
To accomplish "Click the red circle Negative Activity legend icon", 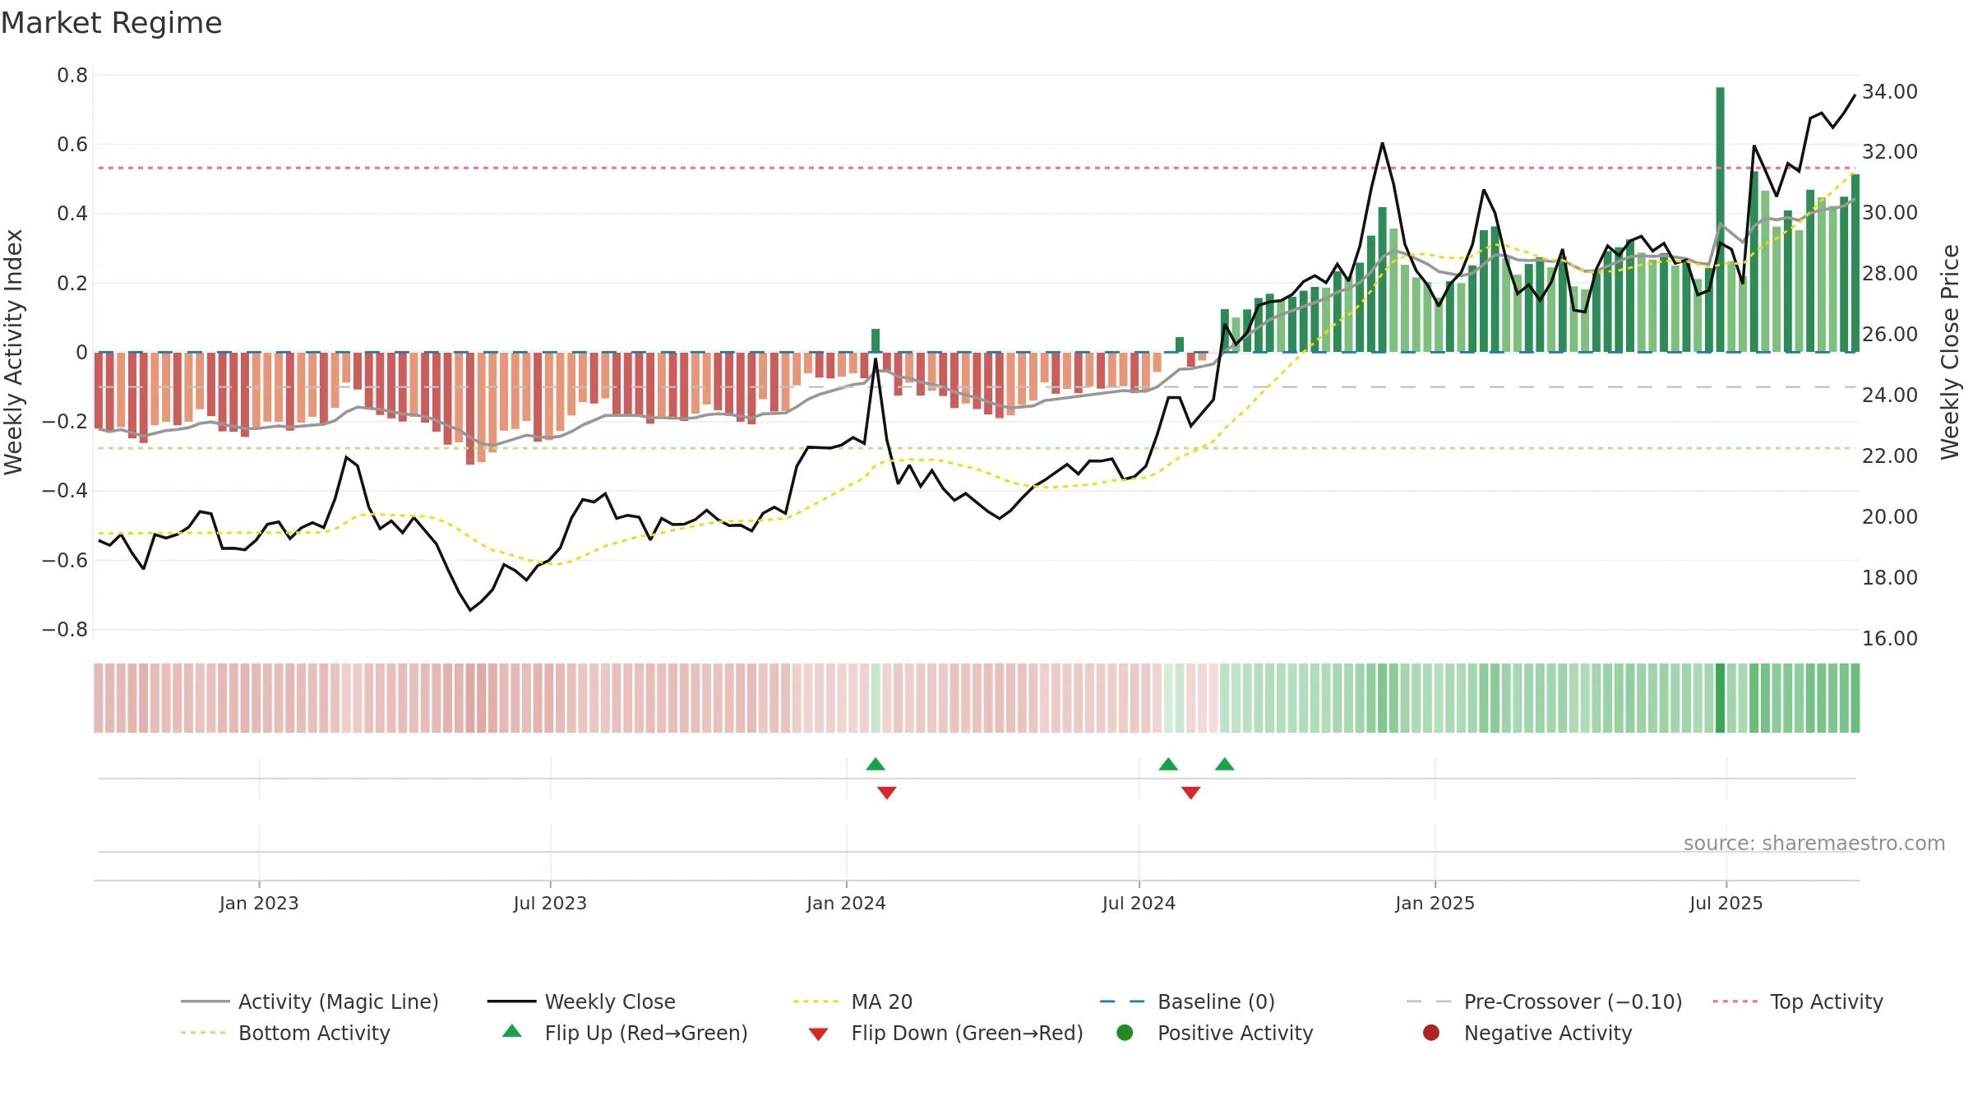I will point(1431,1033).
